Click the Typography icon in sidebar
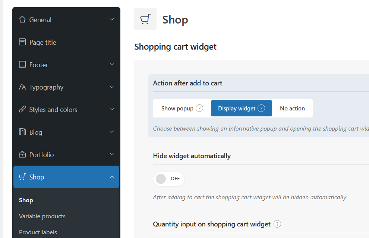 [23, 87]
